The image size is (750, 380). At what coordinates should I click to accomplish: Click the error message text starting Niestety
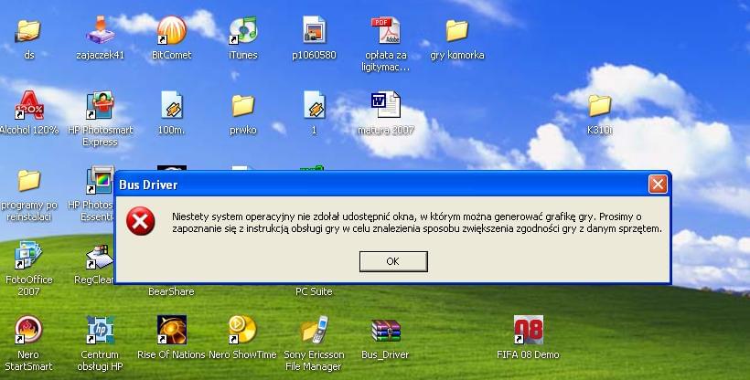(x=417, y=223)
